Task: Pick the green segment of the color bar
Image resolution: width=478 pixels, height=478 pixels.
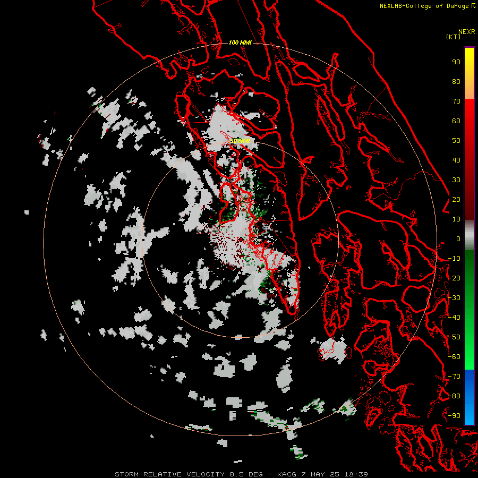Action: [x=469, y=310]
